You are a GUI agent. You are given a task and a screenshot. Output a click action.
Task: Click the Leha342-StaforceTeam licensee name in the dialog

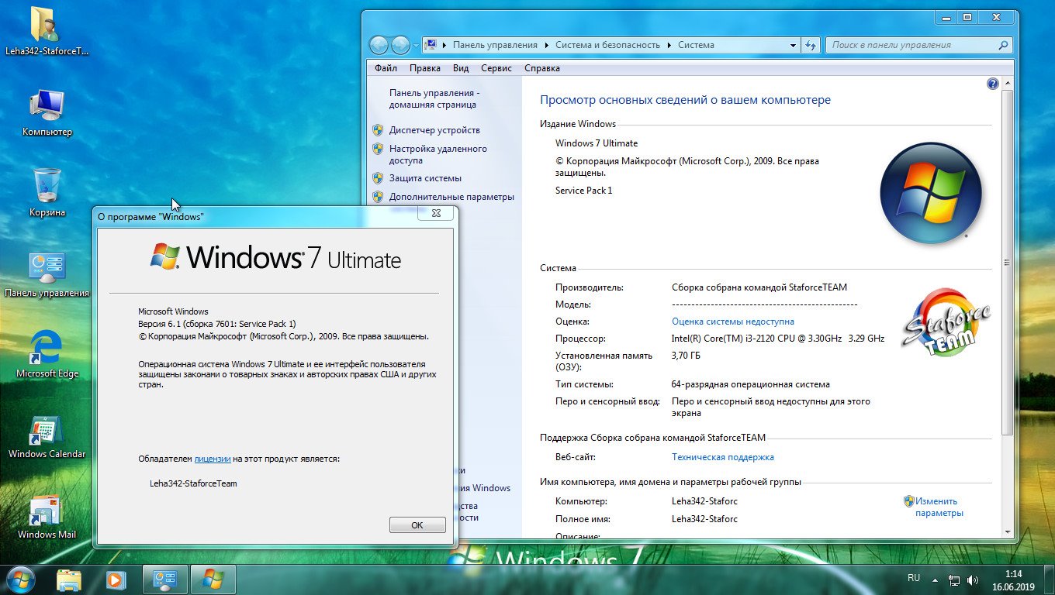click(193, 483)
